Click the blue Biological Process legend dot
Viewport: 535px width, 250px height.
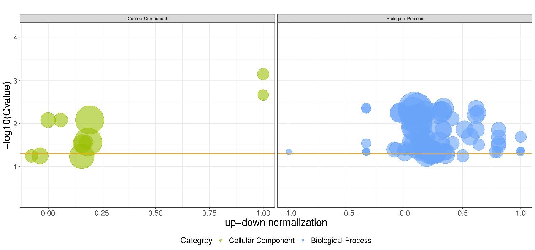(303, 241)
